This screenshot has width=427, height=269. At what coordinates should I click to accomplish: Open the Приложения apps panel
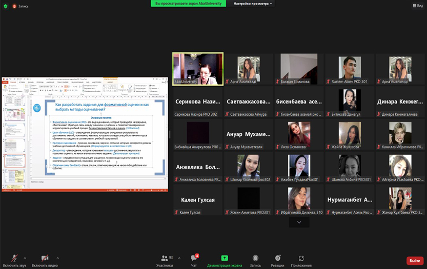tap(300, 260)
